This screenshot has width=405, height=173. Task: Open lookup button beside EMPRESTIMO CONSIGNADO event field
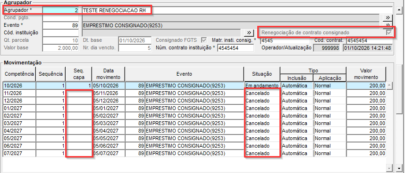pyautogui.click(x=388, y=25)
